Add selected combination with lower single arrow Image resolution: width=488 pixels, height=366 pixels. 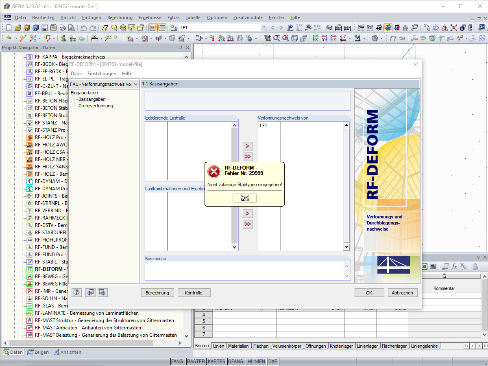tap(248, 213)
